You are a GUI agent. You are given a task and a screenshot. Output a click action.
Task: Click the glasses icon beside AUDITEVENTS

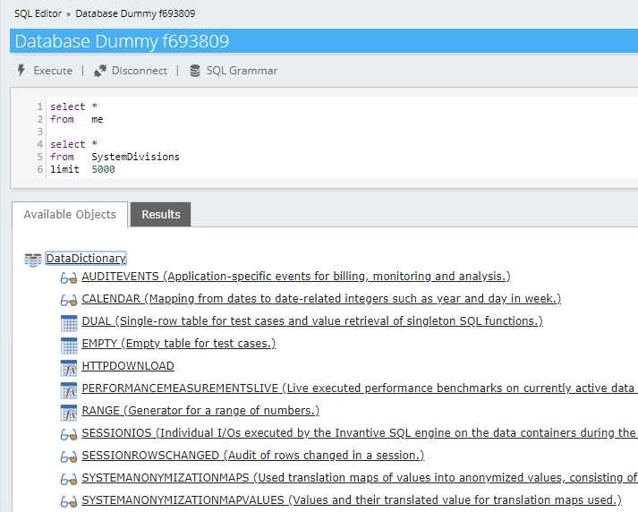[x=69, y=278]
